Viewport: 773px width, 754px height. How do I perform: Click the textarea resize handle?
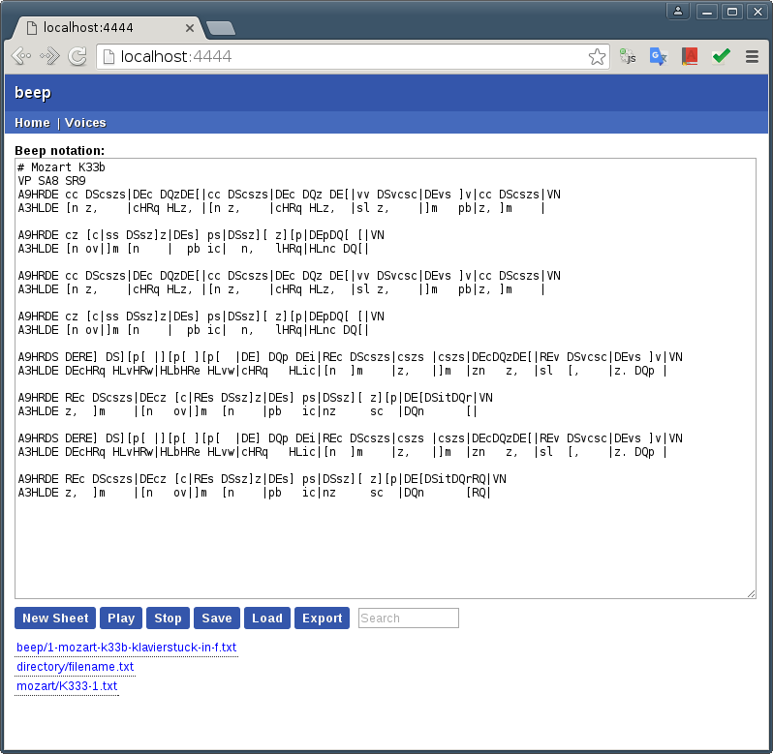click(x=751, y=594)
